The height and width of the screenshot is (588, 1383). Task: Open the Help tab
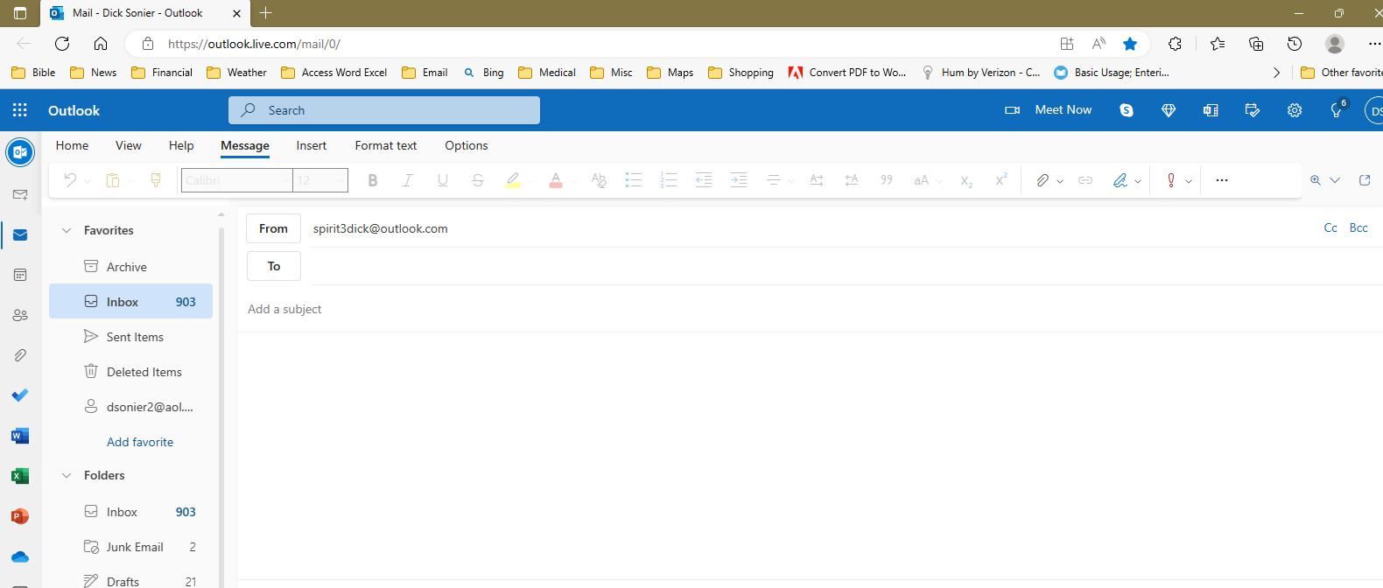181,145
